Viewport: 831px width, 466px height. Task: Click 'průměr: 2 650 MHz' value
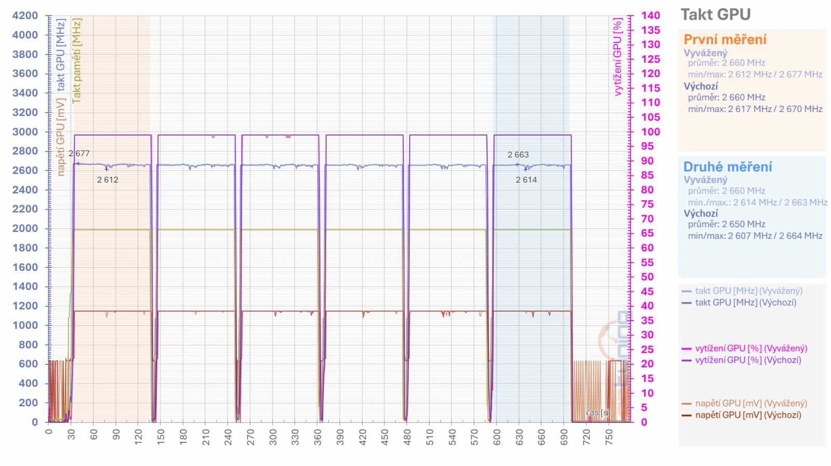[727, 224]
